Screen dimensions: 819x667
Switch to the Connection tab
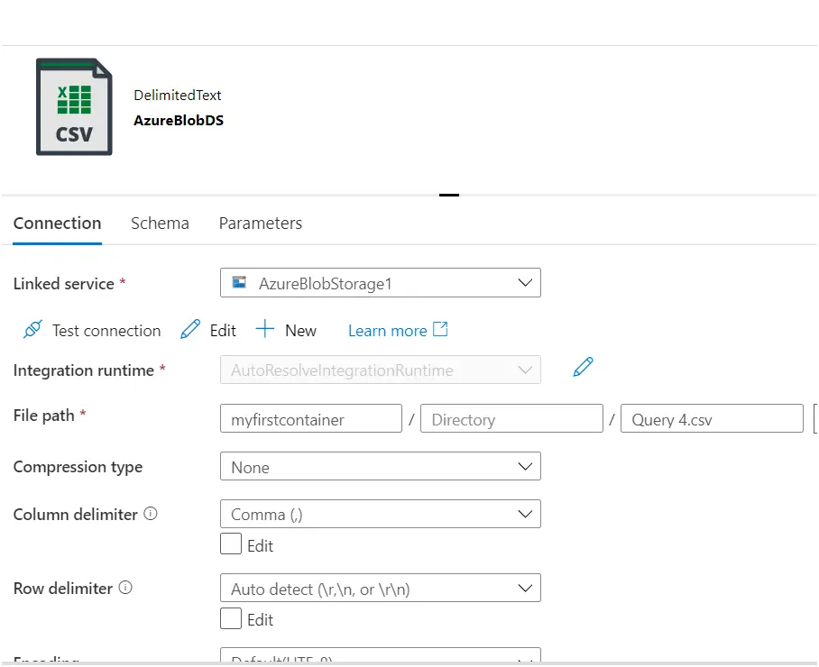point(58,224)
